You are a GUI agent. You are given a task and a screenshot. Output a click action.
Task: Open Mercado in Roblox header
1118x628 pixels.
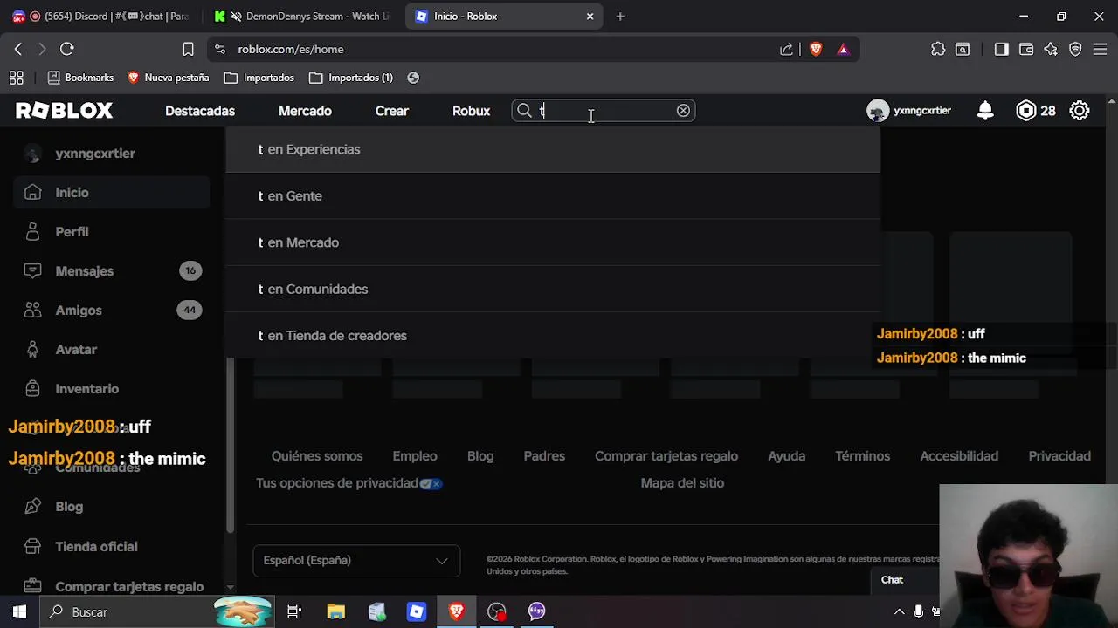point(305,111)
